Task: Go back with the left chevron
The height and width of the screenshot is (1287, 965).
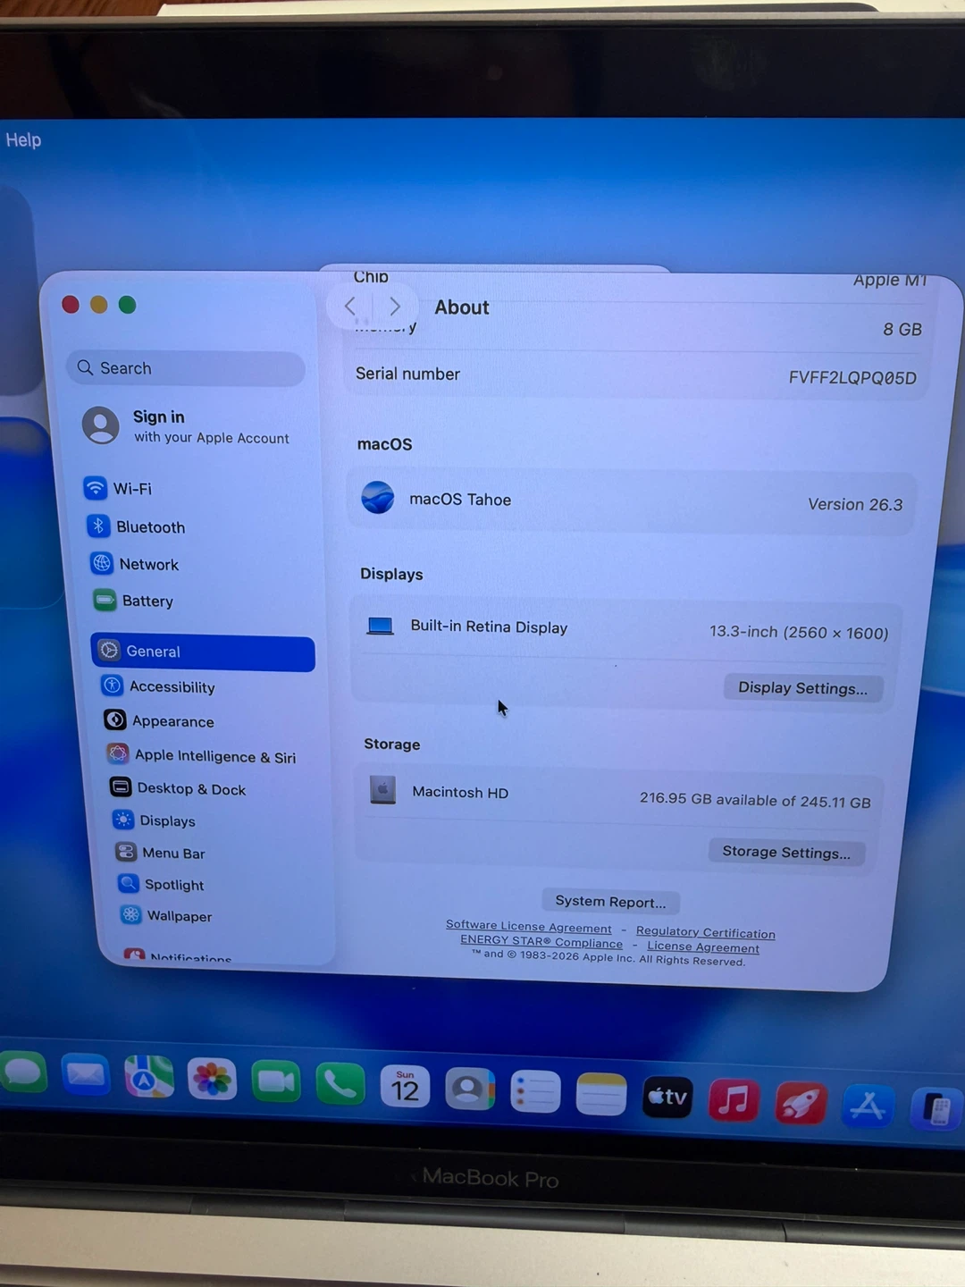Action: tap(350, 307)
